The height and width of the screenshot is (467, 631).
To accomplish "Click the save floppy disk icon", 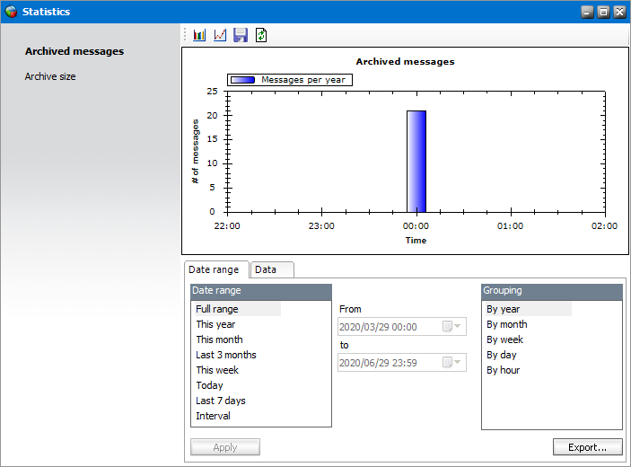I will pyautogui.click(x=241, y=35).
